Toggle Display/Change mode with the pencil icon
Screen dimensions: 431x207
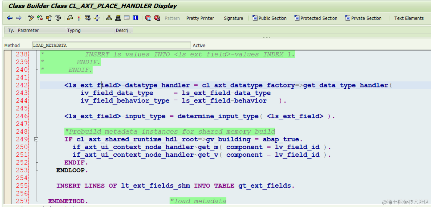(x=31, y=18)
